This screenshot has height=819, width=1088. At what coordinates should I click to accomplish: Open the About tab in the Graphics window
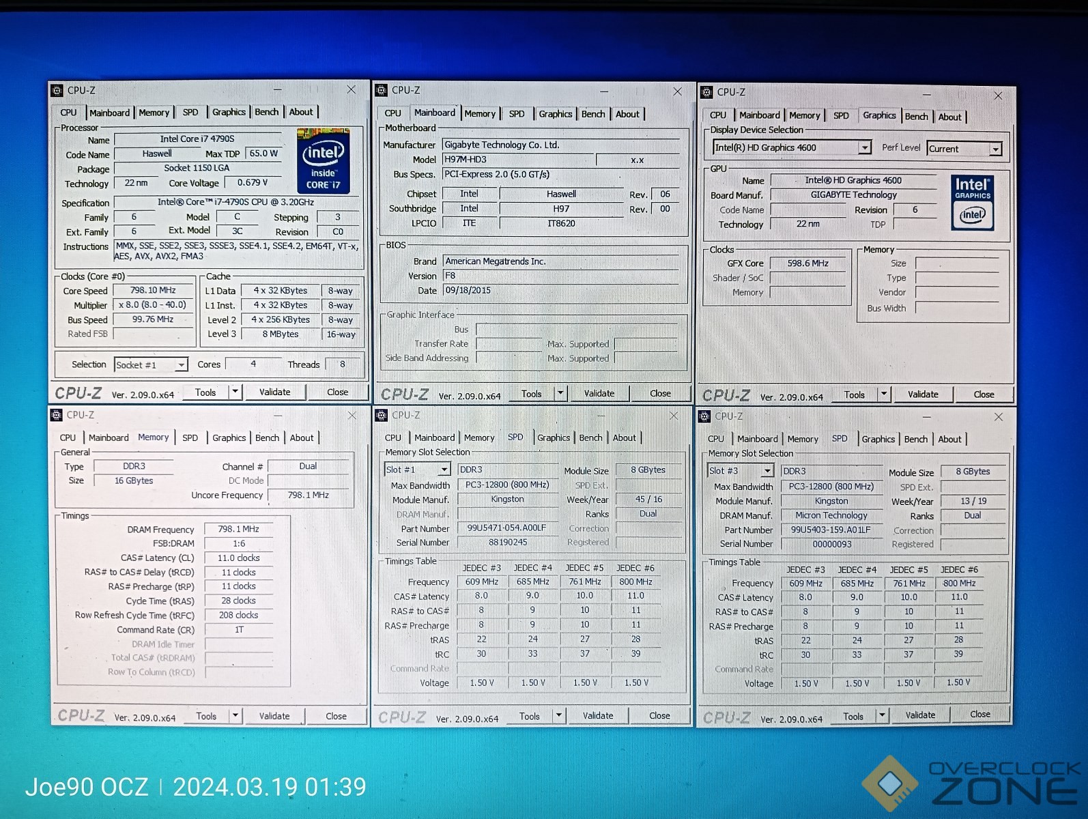pos(949,117)
